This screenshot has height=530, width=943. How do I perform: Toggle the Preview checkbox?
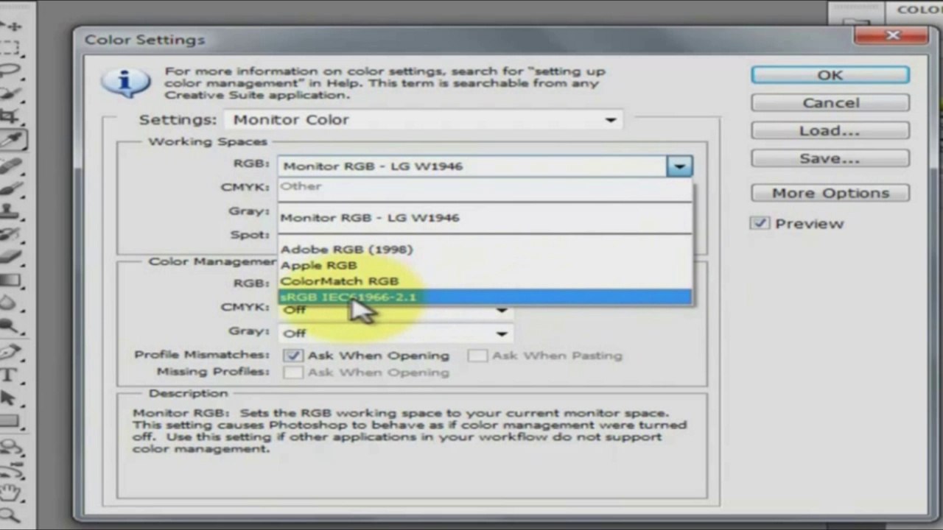coord(760,223)
